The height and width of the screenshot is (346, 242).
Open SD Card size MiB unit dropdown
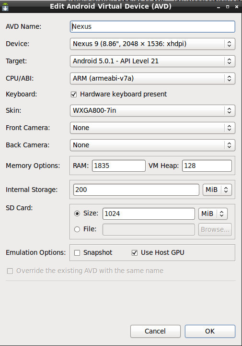tap(213, 214)
